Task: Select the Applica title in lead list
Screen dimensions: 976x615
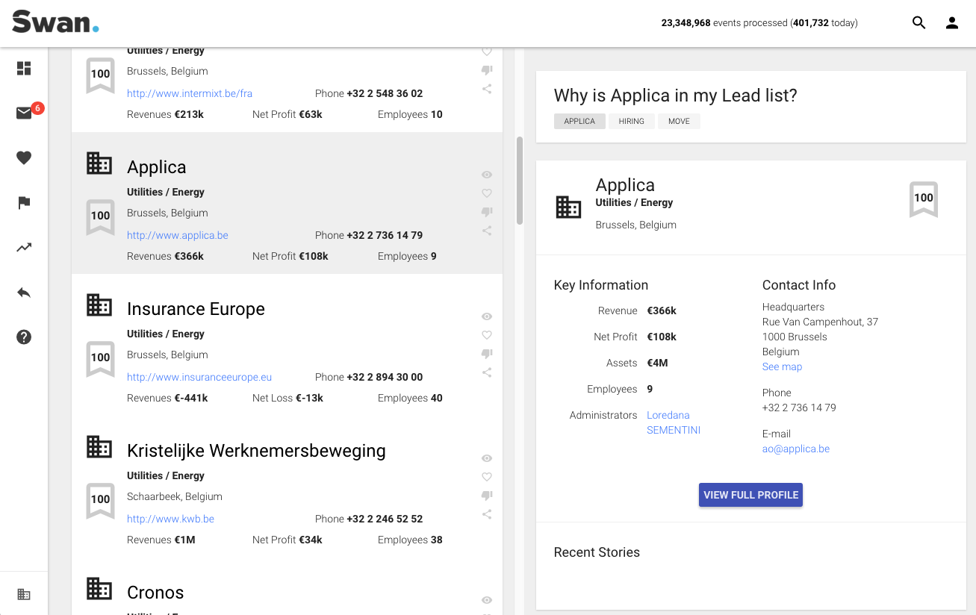Action: pos(156,167)
